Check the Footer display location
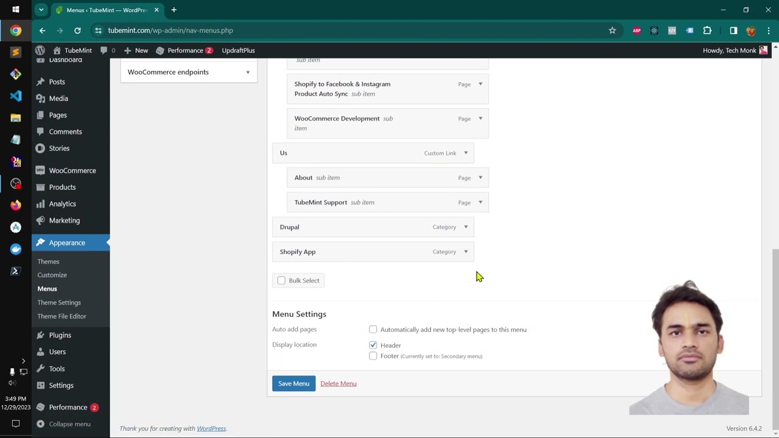The image size is (779, 438). (x=373, y=356)
